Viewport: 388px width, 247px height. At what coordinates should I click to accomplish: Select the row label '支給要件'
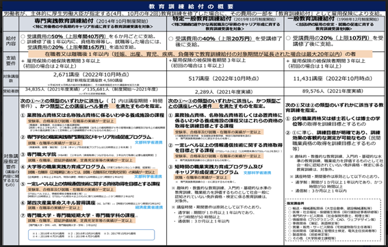click(11, 61)
